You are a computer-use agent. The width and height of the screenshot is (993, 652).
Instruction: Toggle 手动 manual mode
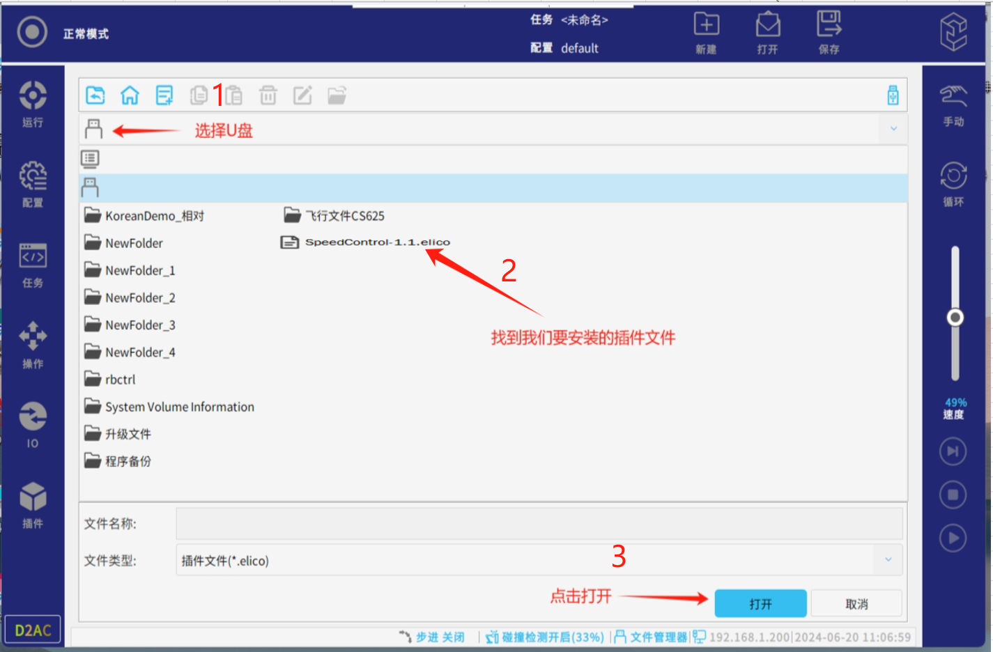[953, 105]
